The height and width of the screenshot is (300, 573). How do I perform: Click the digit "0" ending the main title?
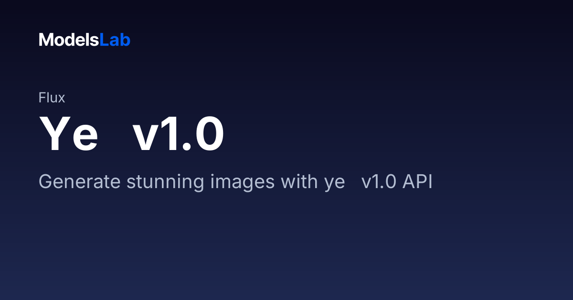click(209, 134)
